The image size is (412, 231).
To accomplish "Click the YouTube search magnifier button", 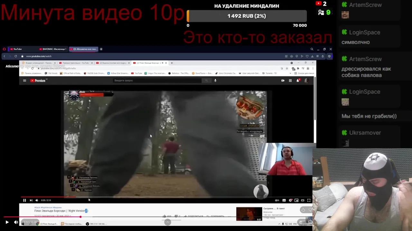I will tap(207, 81).
